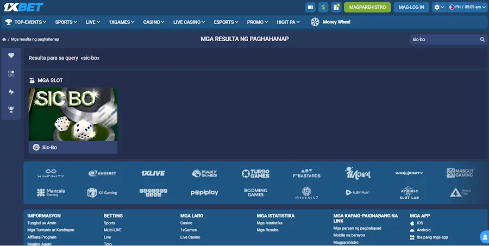The height and width of the screenshot is (246, 489).
Task: Expand the CASINO menu
Action: coord(153,22)
